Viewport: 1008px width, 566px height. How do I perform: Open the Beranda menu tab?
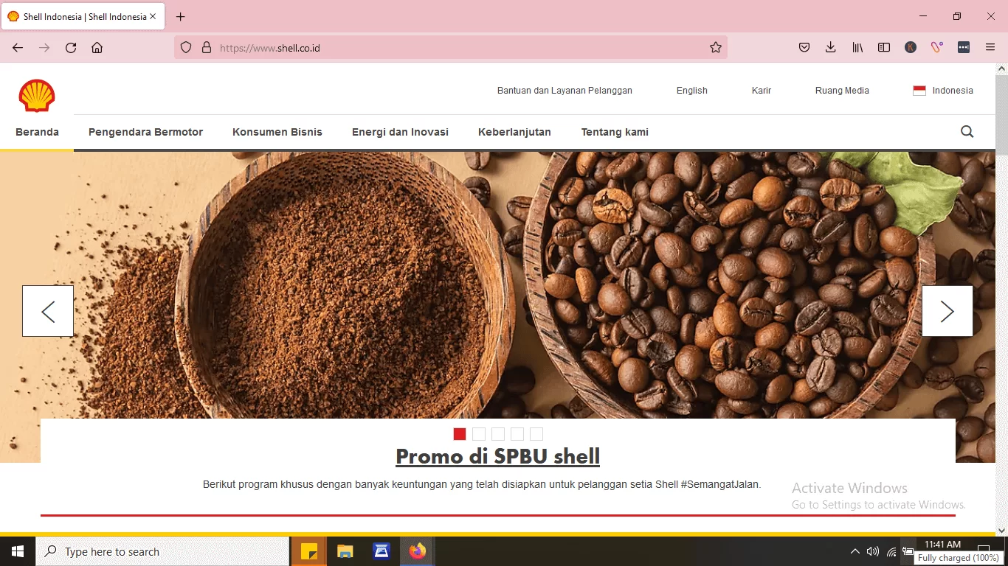[x=37, y=132]
